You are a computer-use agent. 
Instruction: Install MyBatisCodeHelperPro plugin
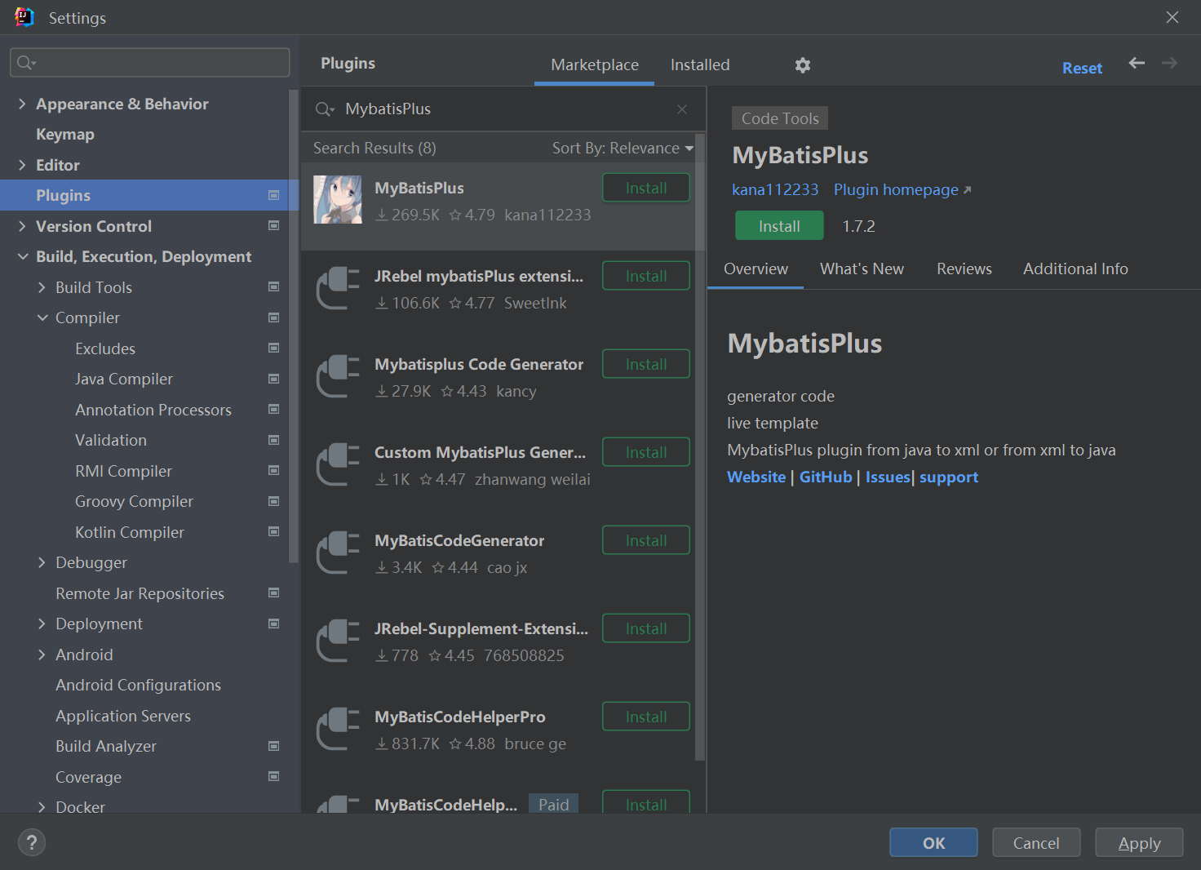646,717
